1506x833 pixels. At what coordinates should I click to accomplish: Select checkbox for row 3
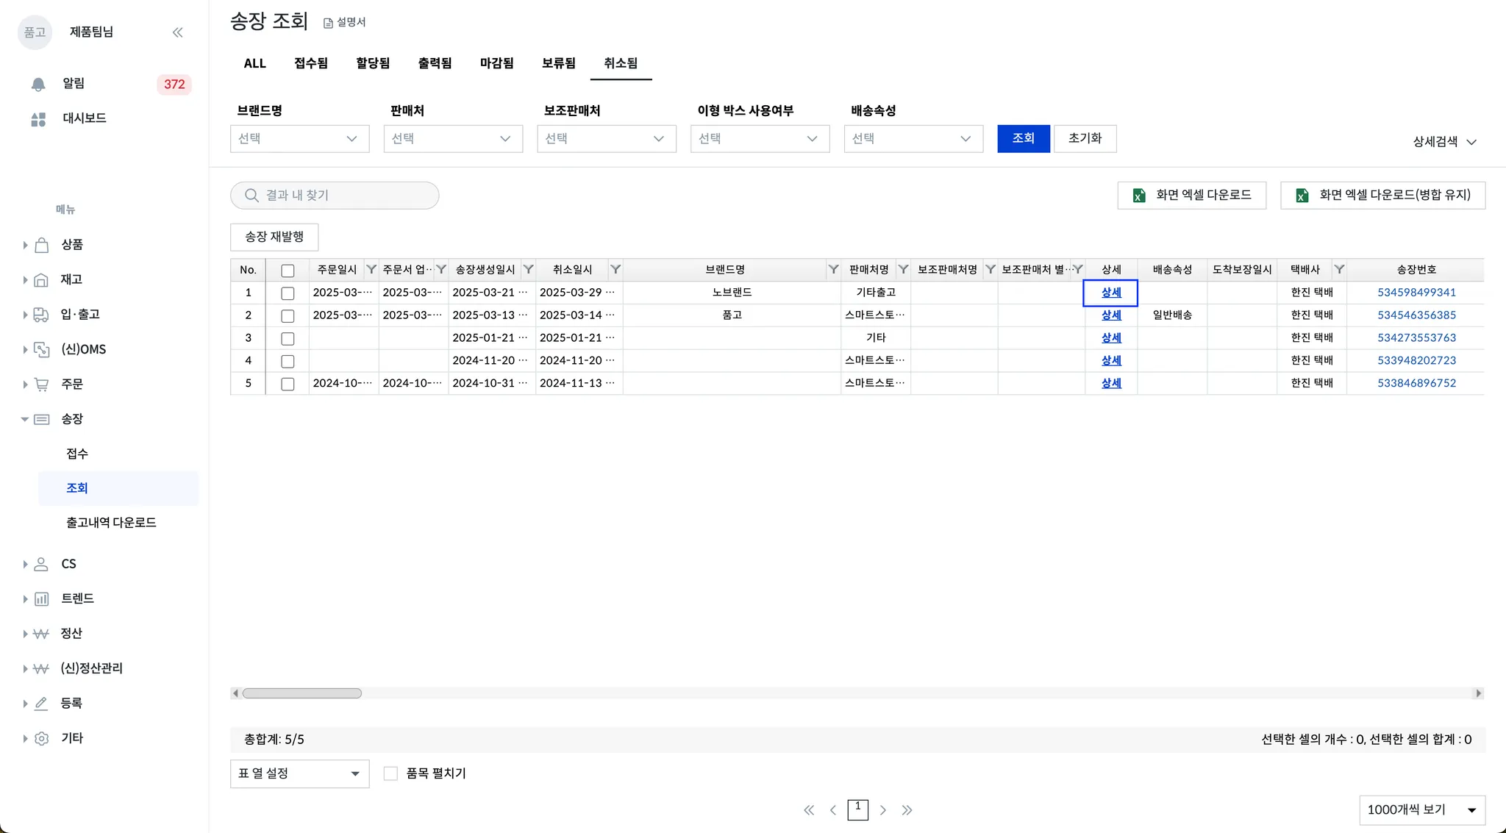coord(288,339)
